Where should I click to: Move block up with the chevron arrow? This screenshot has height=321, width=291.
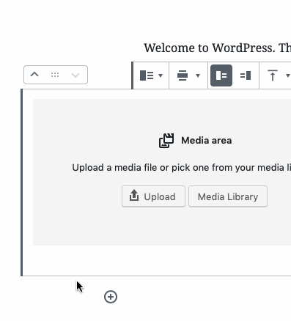click(x=34, y=75)
